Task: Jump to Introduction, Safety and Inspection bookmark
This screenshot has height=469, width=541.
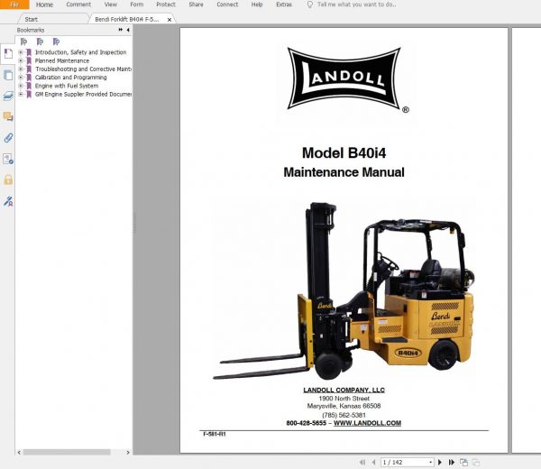Action: [81, 52]
